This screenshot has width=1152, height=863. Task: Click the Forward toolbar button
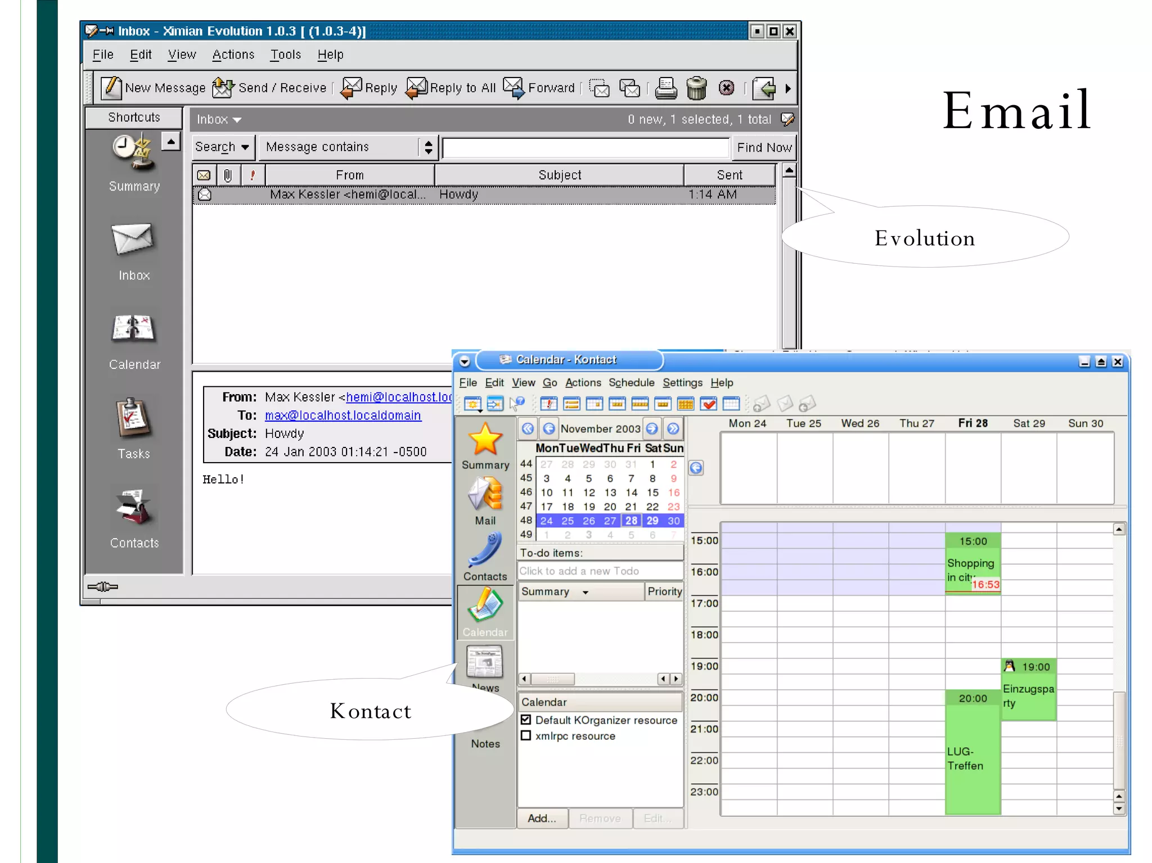(539, 88)
